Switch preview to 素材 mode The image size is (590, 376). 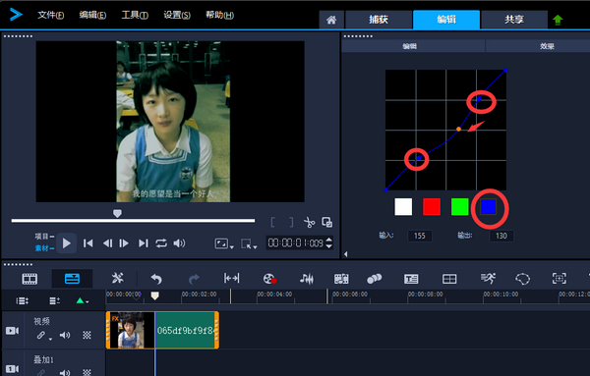click(x=44, y=248)
